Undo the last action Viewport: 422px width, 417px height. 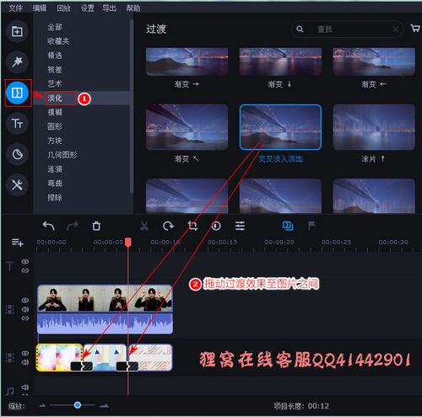[x=48, y=226]
